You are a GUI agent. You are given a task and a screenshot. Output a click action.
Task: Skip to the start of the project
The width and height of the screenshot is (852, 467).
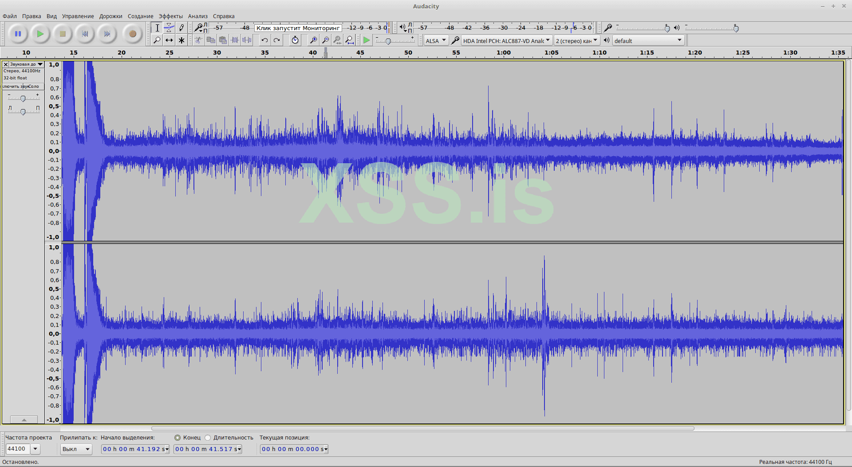point(85,34)
